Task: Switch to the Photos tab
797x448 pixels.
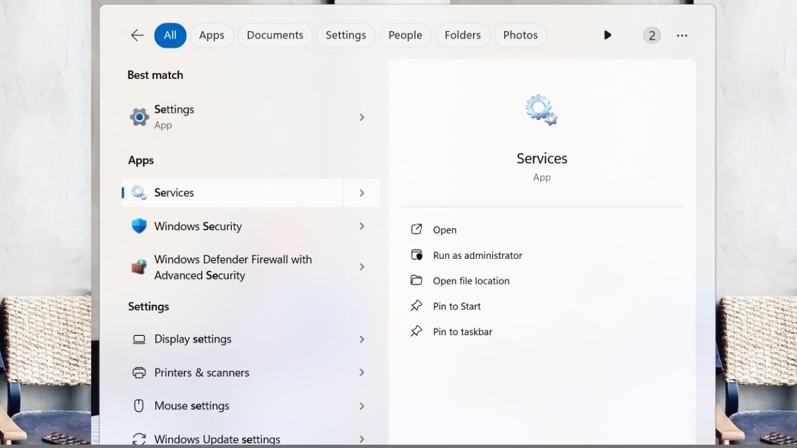Action: (x=520, y=35)
